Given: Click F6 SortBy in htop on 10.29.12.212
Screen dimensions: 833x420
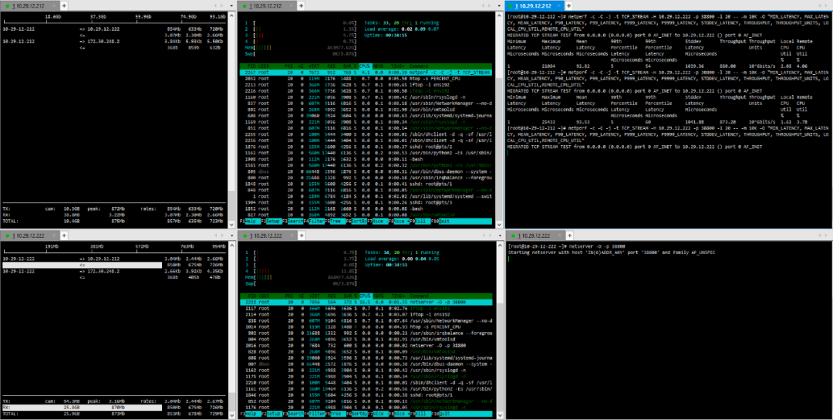Looking at the screenshot, I should (356, 221).
